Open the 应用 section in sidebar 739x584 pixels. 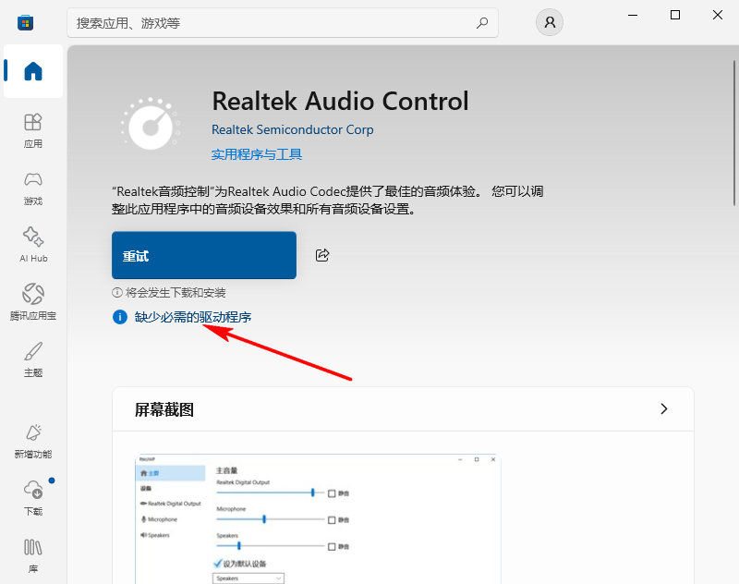(x=33, y=130)
